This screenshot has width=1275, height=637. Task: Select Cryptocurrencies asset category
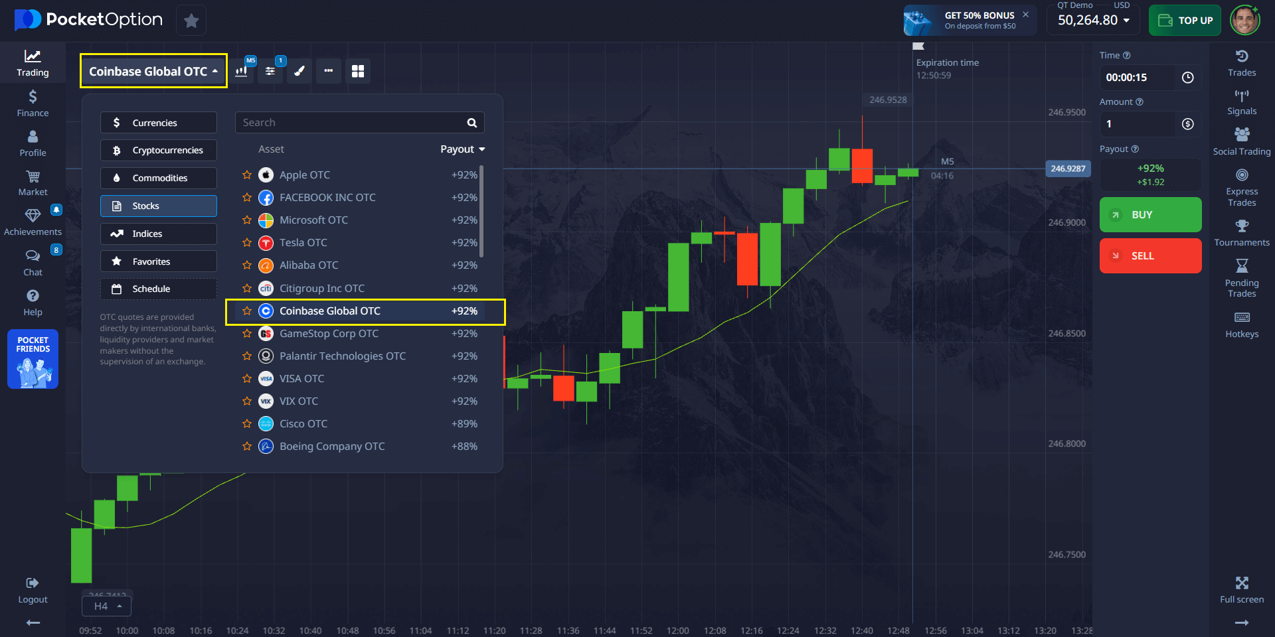(x=159, y=151)
